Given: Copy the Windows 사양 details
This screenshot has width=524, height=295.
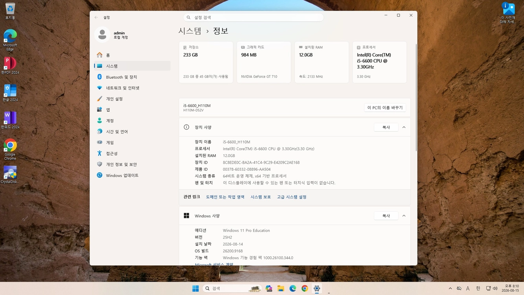Looking at the screenshot, I should (x=386, y=216).
